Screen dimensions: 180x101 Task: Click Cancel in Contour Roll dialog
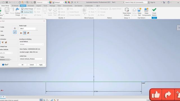(32, 65)
